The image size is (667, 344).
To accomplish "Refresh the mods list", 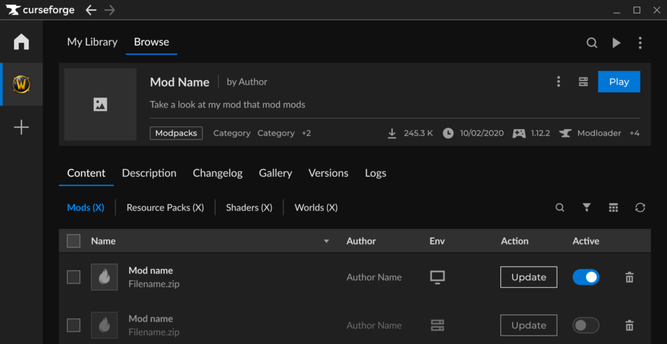I will pyautogui.click(x=640, y=208).
